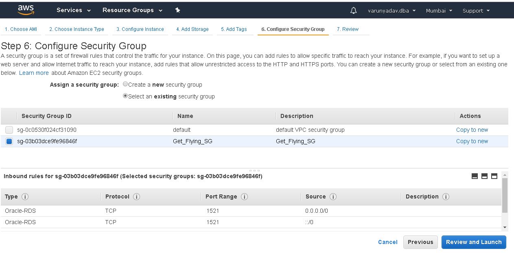Click the Learn more link
Image resolution: width=514 pixels, height=253 pixels.
coord(34,73)
